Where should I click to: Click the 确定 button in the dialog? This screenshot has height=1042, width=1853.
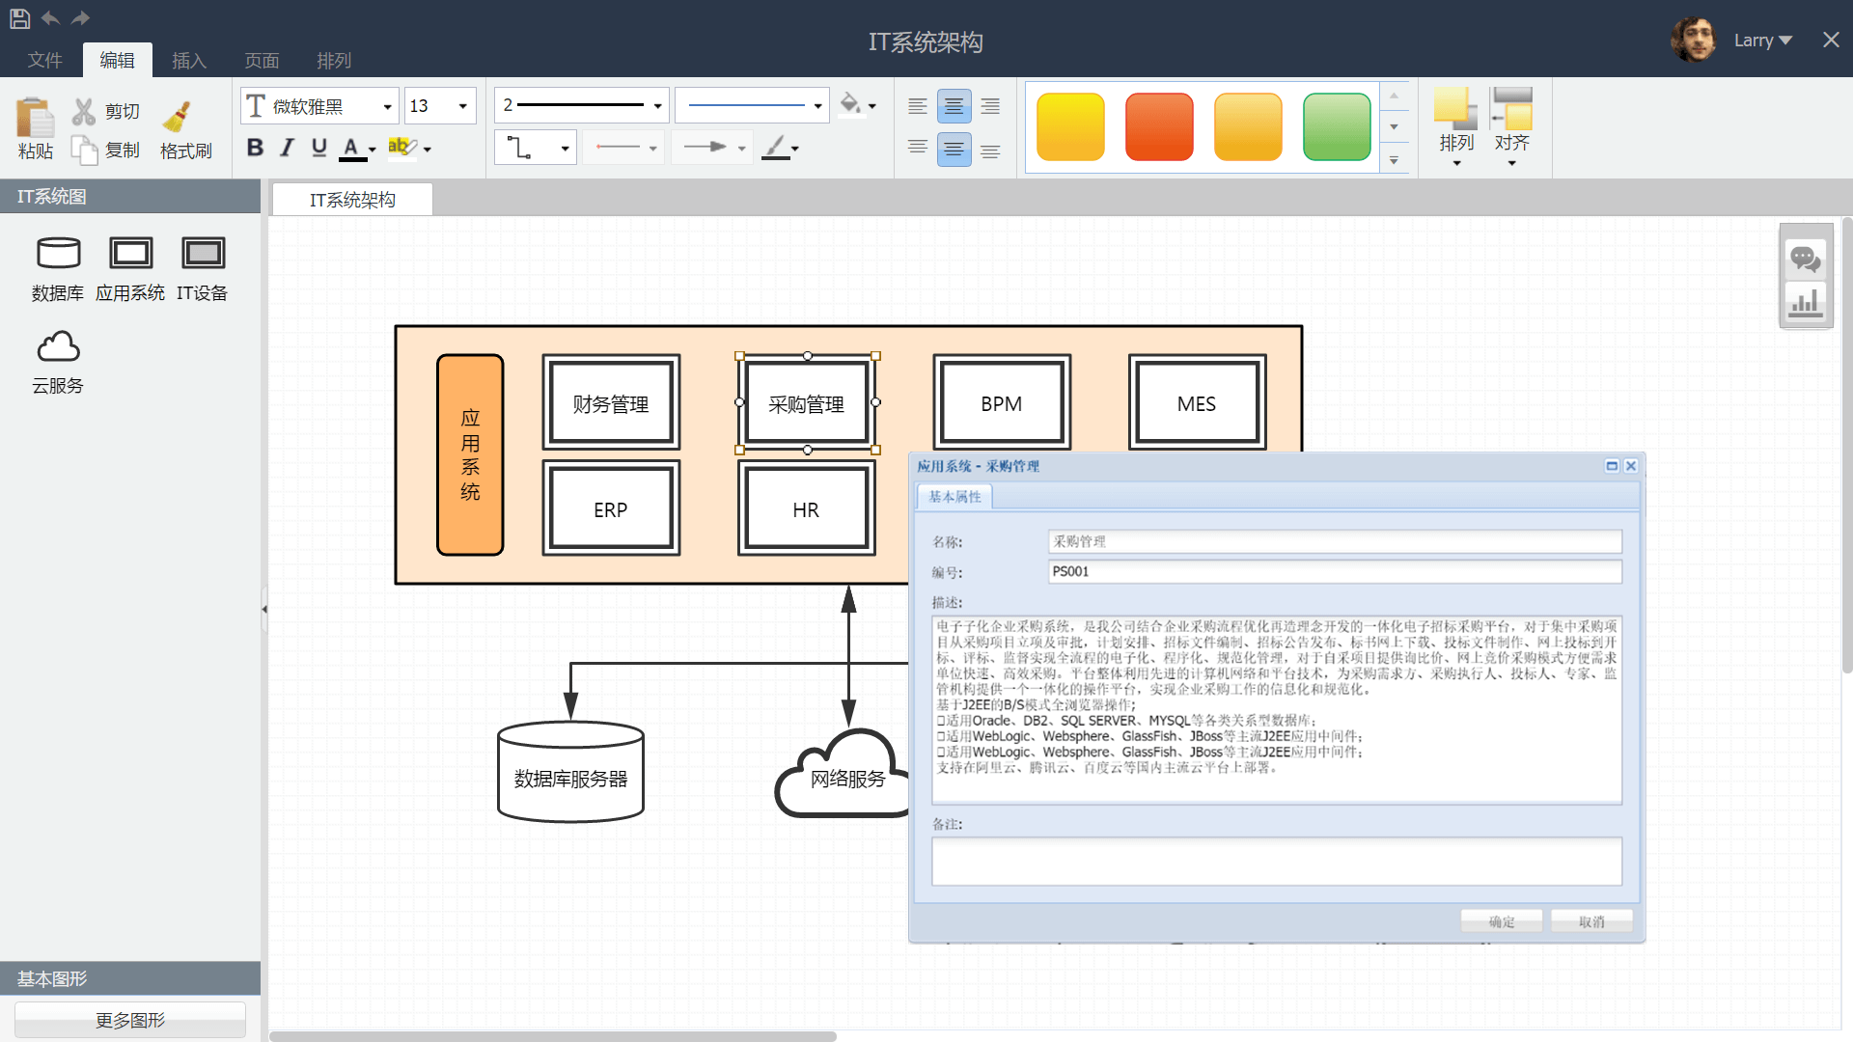pos(1501,921)
